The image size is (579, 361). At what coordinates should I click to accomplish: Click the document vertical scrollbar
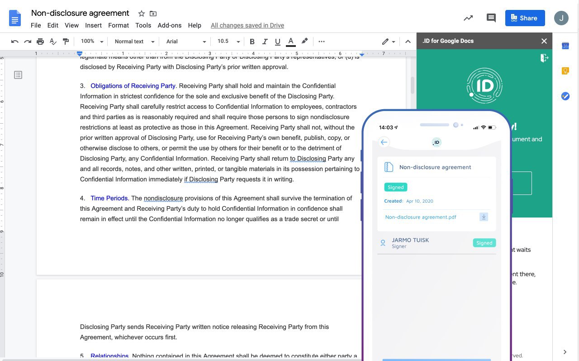coord(412,85)
